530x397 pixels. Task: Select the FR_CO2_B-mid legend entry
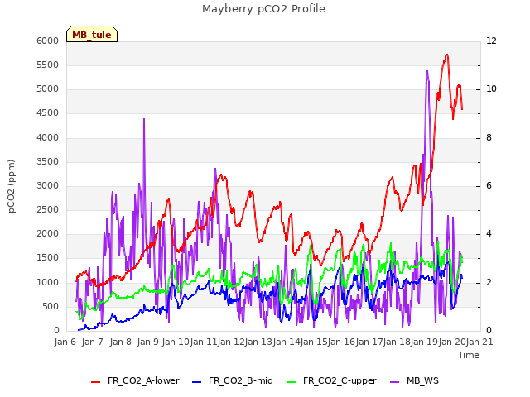pyautogui.click(x=233, y=380)
